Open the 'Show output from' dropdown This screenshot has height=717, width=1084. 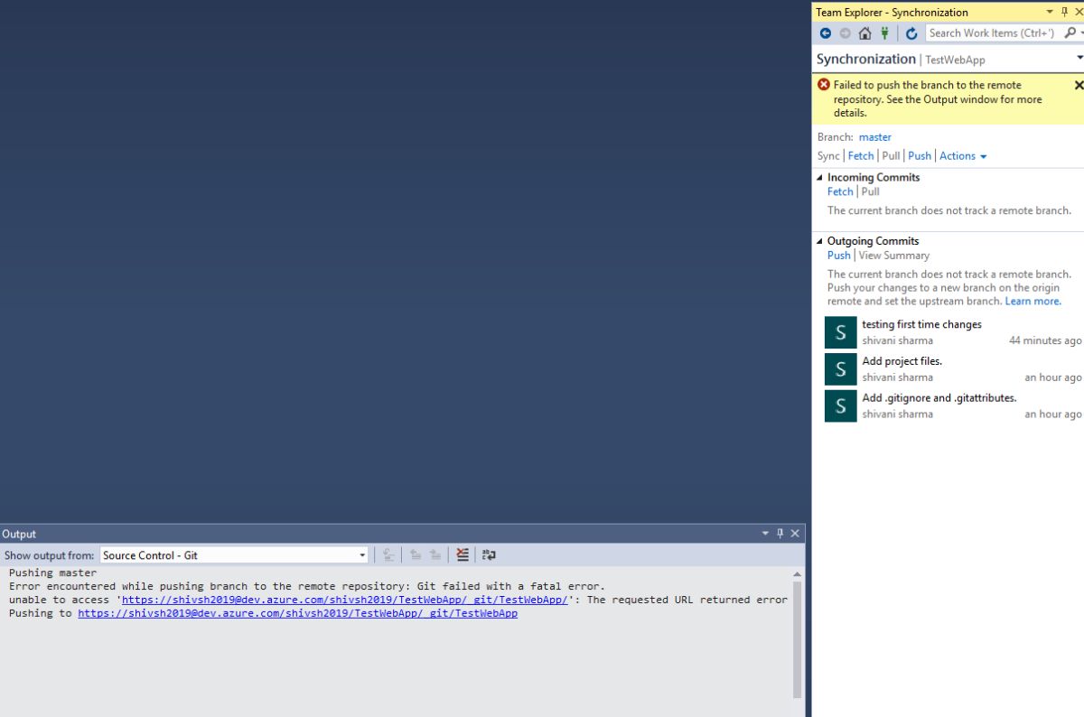[x=235, y=555]
